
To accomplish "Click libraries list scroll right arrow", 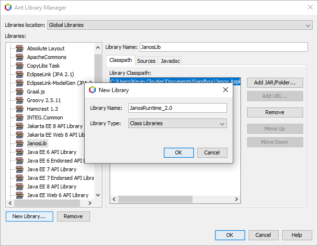I will (90, 203).
